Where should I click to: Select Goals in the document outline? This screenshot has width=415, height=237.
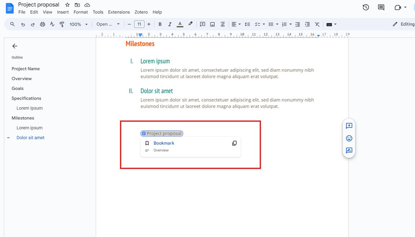tap(17, 88)
